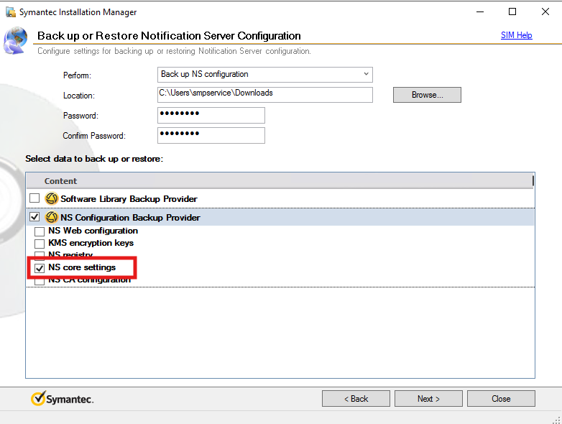Image resolution: width=562 pixels, height=424 pixels.
Task: Click the Close button at bottom right
Action: [x=501, y=399]
